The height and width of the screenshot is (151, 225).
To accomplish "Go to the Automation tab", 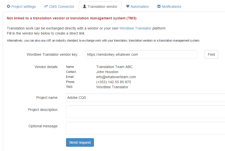I will click(x=139, y=7).
